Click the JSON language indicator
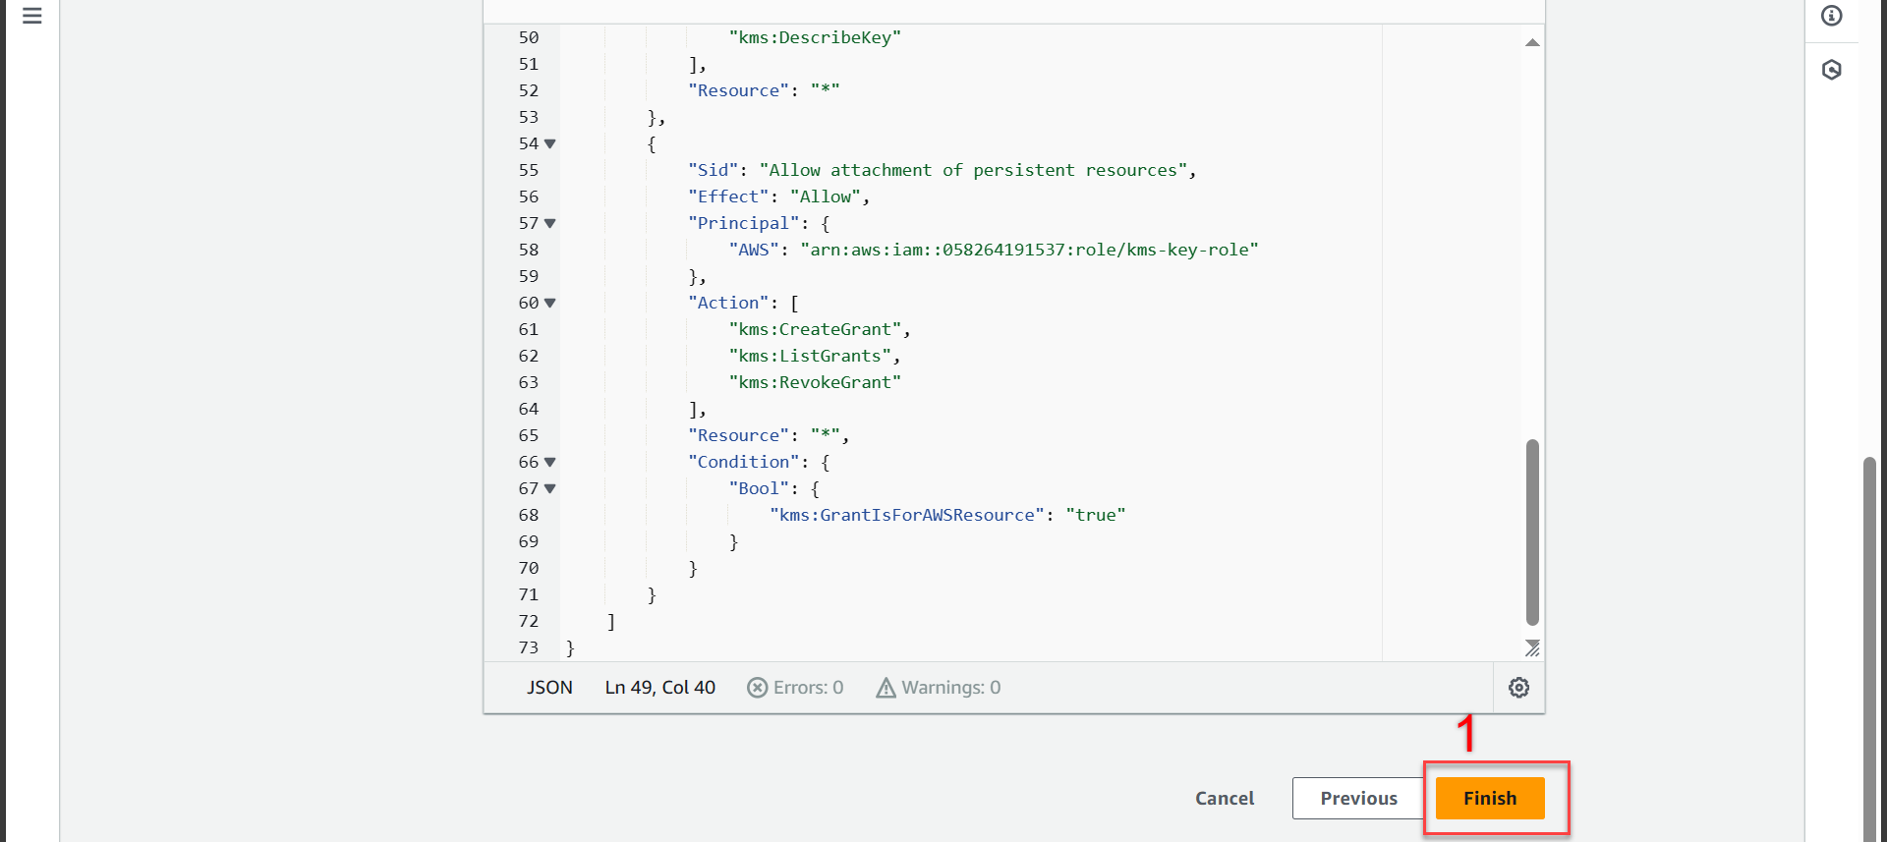1887x842 pixels. 549,688
